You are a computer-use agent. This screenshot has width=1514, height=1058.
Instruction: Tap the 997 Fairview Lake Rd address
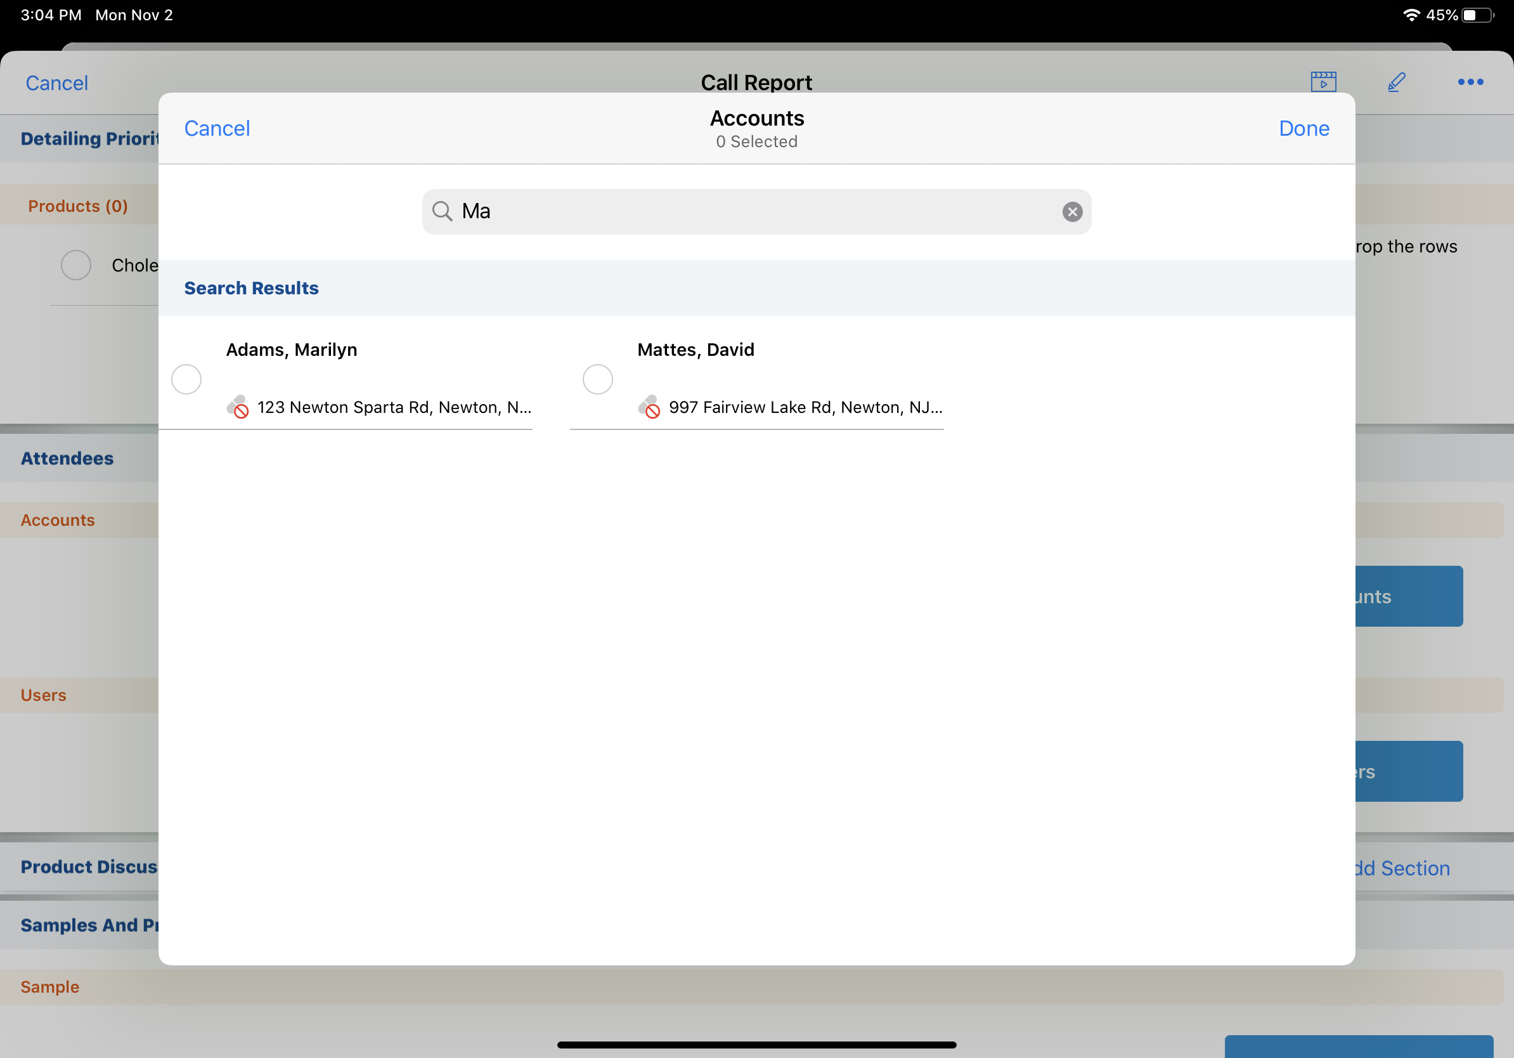click(x=805, y=407)
